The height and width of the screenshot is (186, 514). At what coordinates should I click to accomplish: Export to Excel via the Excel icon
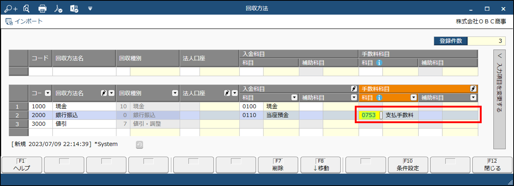(74, 8)
